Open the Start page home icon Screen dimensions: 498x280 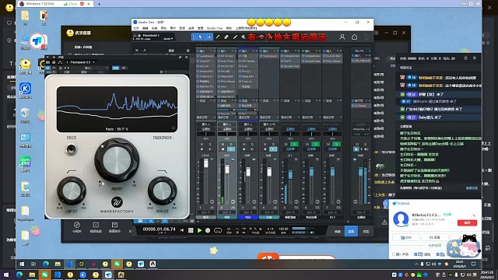tap(354, 37)
